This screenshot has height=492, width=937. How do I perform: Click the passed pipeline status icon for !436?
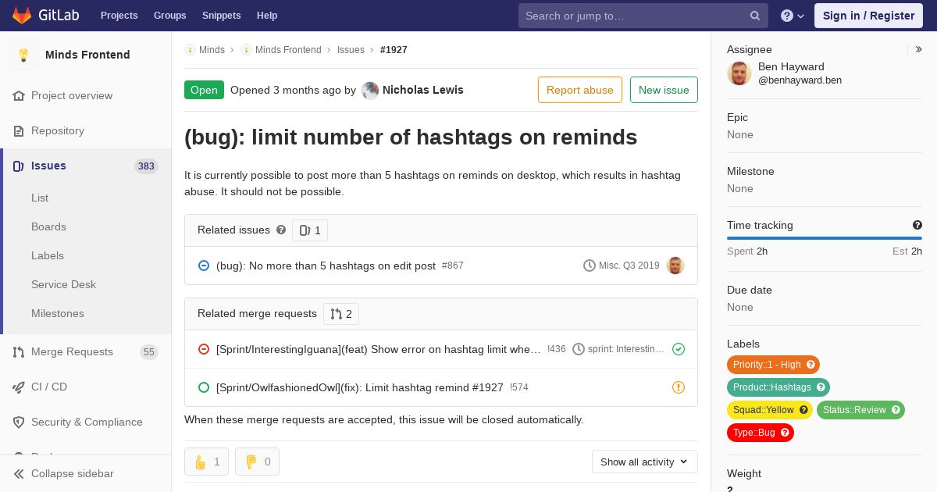[679, 349]
